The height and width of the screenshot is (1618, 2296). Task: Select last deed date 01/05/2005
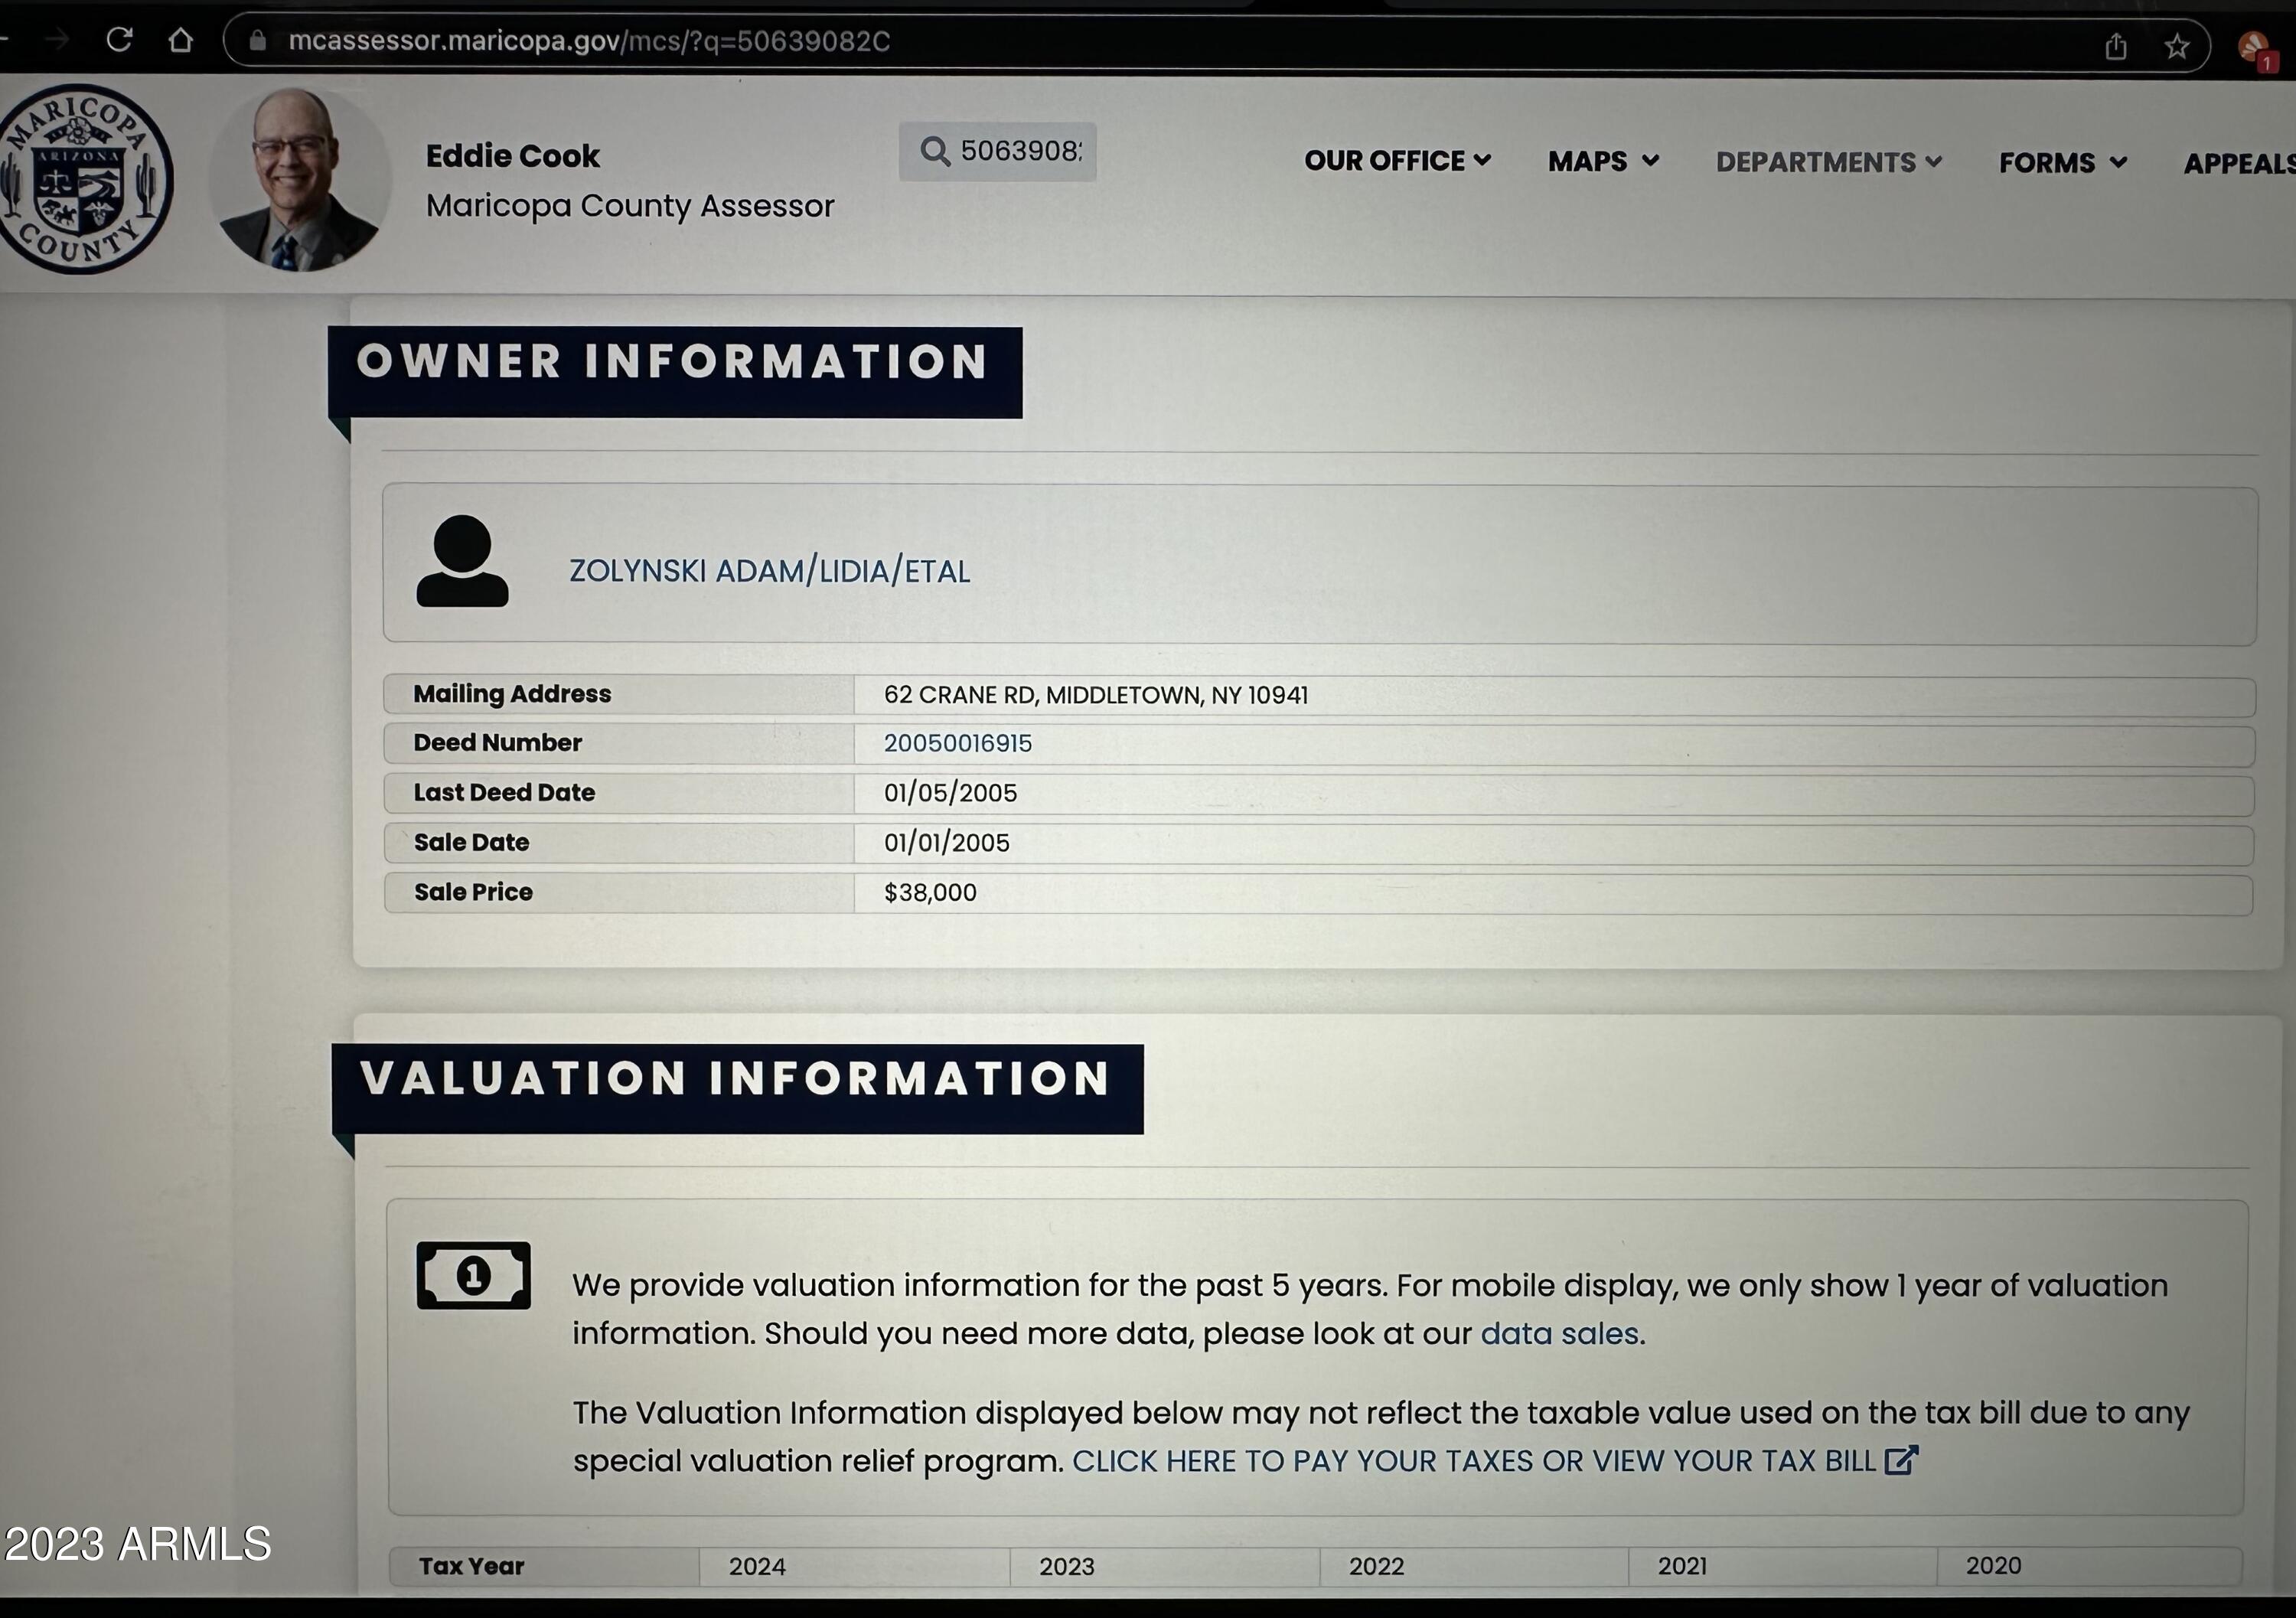point(950,793)
